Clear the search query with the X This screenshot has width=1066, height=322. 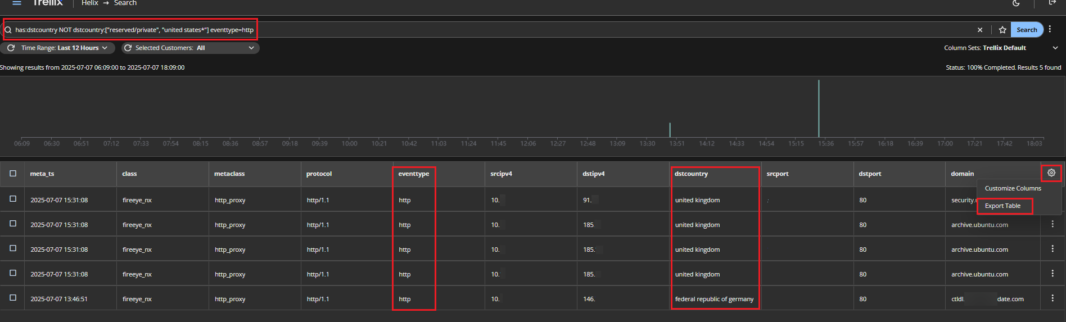point(980,30)
